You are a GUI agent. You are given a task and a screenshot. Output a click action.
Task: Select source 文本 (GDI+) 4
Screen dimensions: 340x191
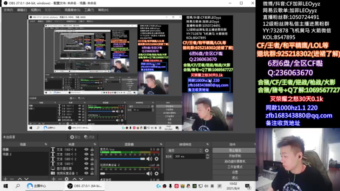[x=66, y=149]
